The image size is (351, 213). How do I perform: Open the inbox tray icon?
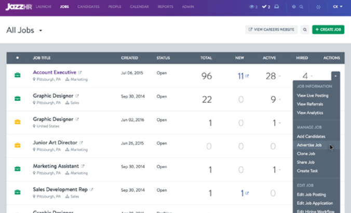(x=277, y=7)
